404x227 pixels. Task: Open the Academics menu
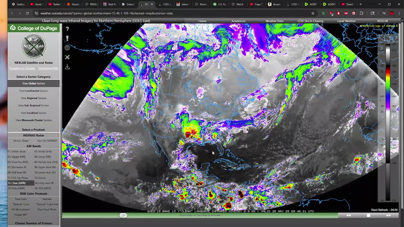[238, 21]
